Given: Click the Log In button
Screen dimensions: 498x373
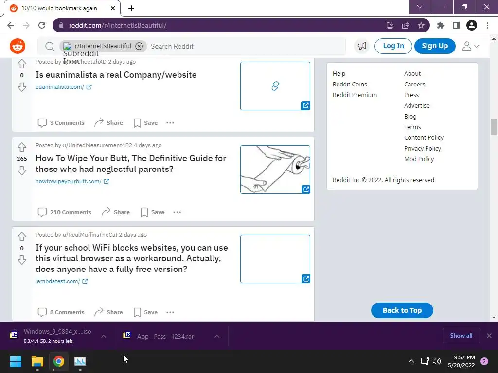Looking at the screenshot, I should pyautogui.click(x=393, y=46).
